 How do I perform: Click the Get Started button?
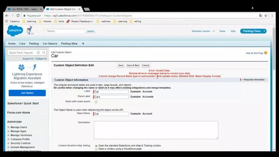(27, 93)
